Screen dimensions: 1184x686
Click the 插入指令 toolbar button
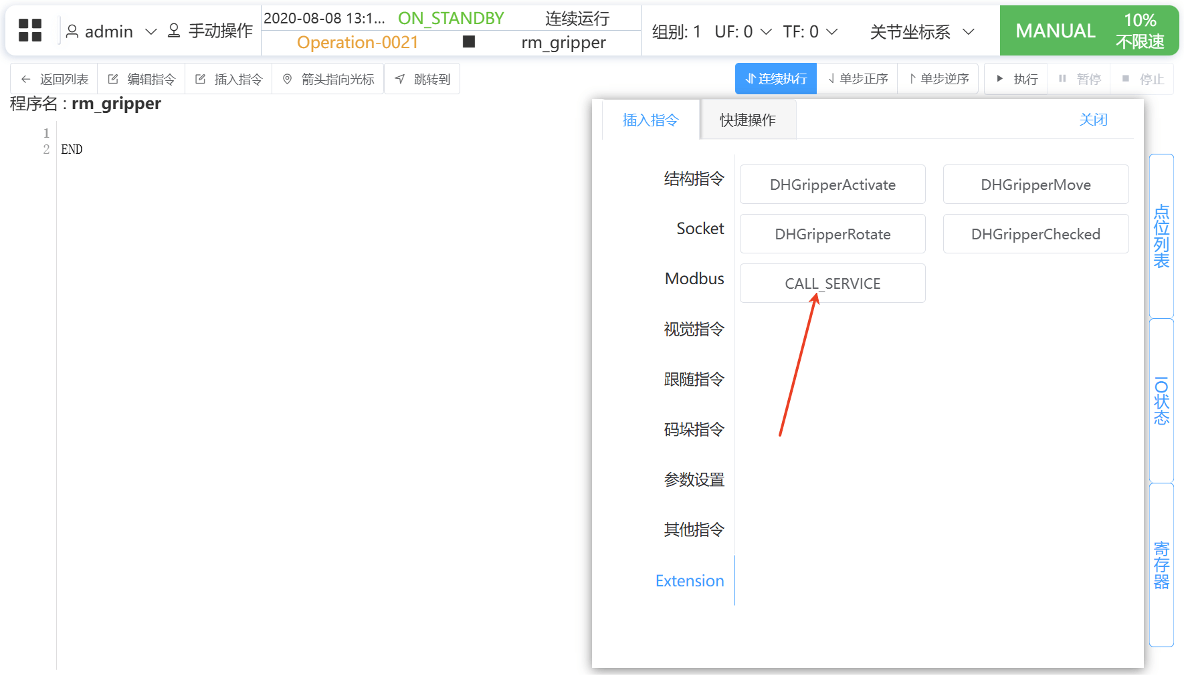tap(229, 79)
